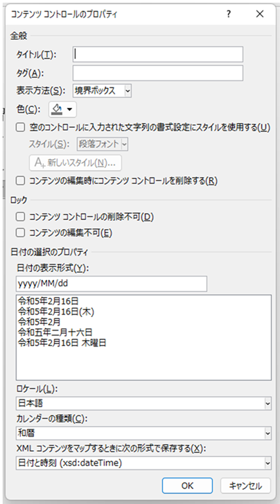Click the キャンセル button
Image resolution: width=280 pixels, height=504 pixels.
click(x=245, y=485)
